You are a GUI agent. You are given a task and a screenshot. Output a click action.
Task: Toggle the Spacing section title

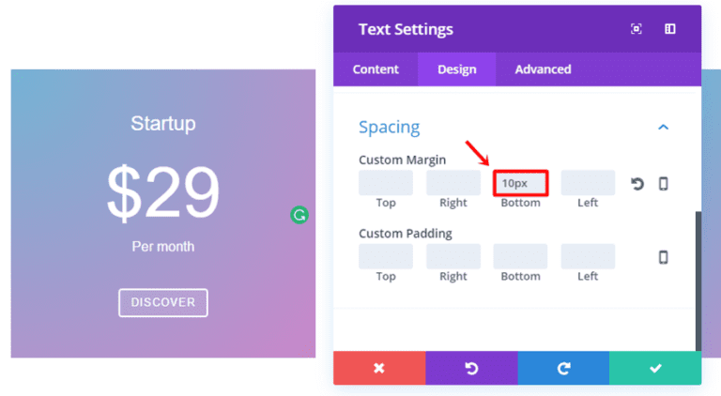(389, 127)
